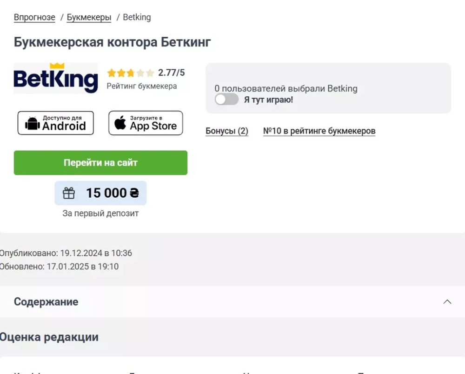Open the Бонусы (2) link
The height and width of the screenshot is (374, 465).
[227, 131]
